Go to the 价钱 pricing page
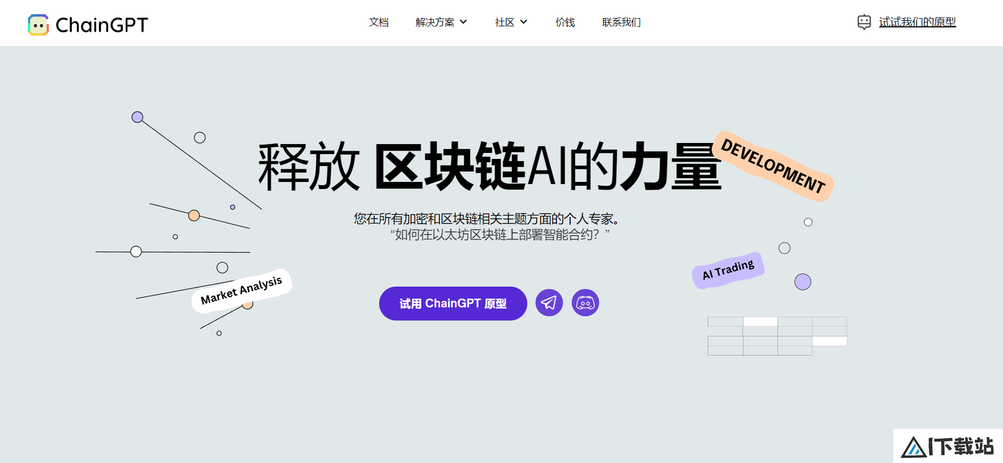The width and height of the screenshot is (1003, 463). coord(565,22)
